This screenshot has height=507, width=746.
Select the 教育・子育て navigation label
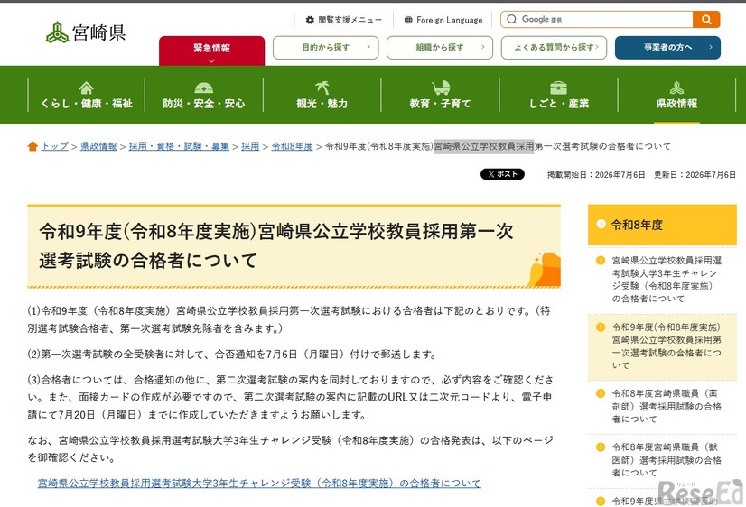[x=440, y=104]
